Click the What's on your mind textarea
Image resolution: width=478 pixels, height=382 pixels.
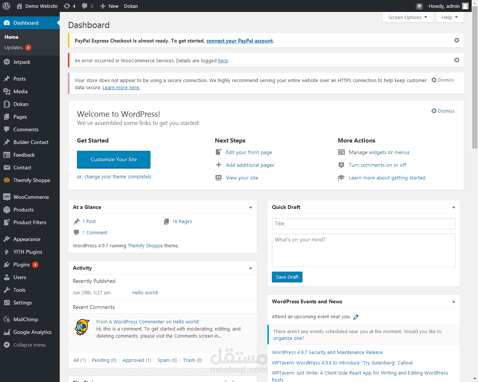point(364,250)
